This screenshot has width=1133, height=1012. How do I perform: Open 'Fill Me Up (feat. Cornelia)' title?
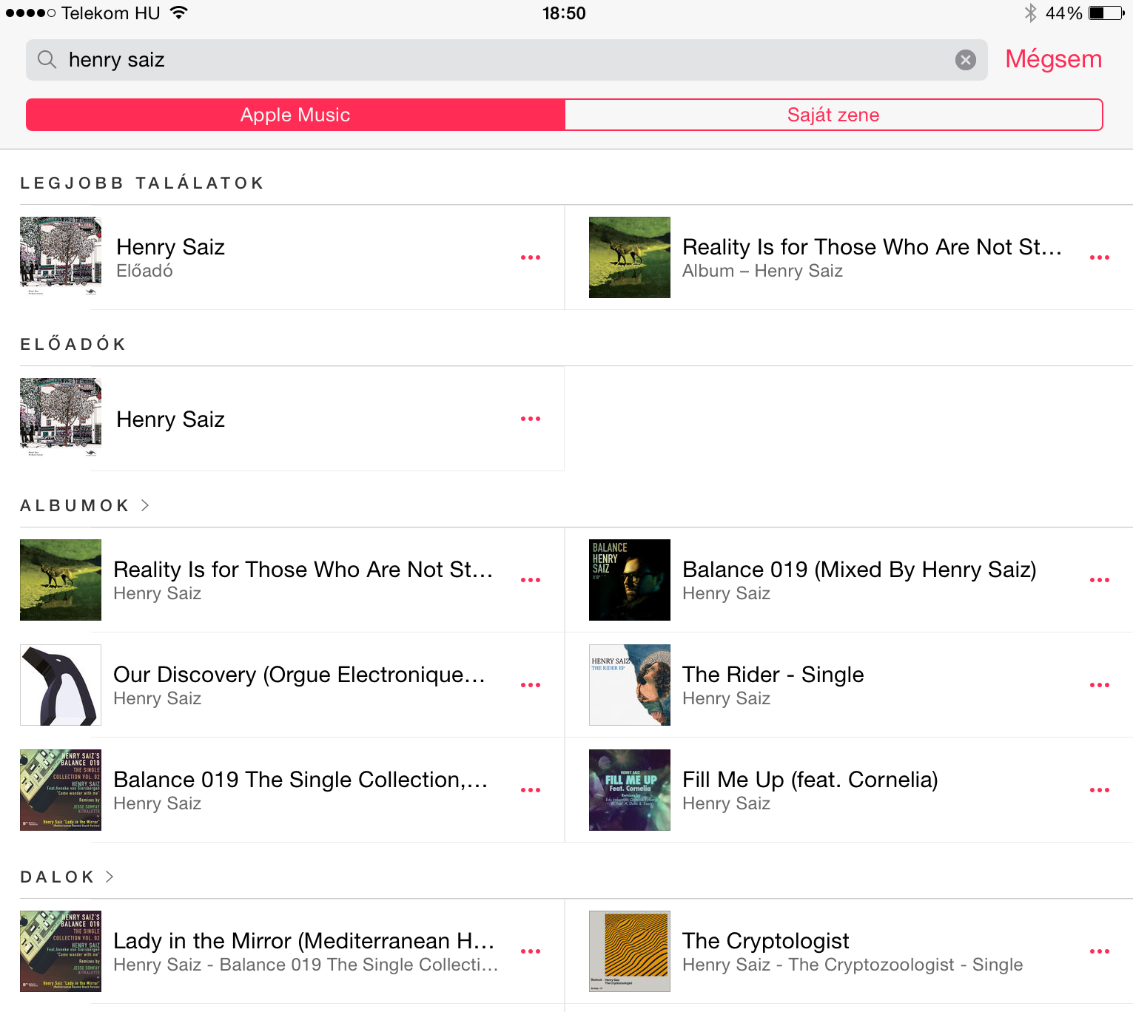click(810, 780)
